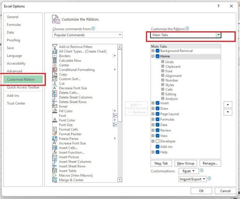
Task: Open the Popular Commands dropdown
Action: pos(87,35)
